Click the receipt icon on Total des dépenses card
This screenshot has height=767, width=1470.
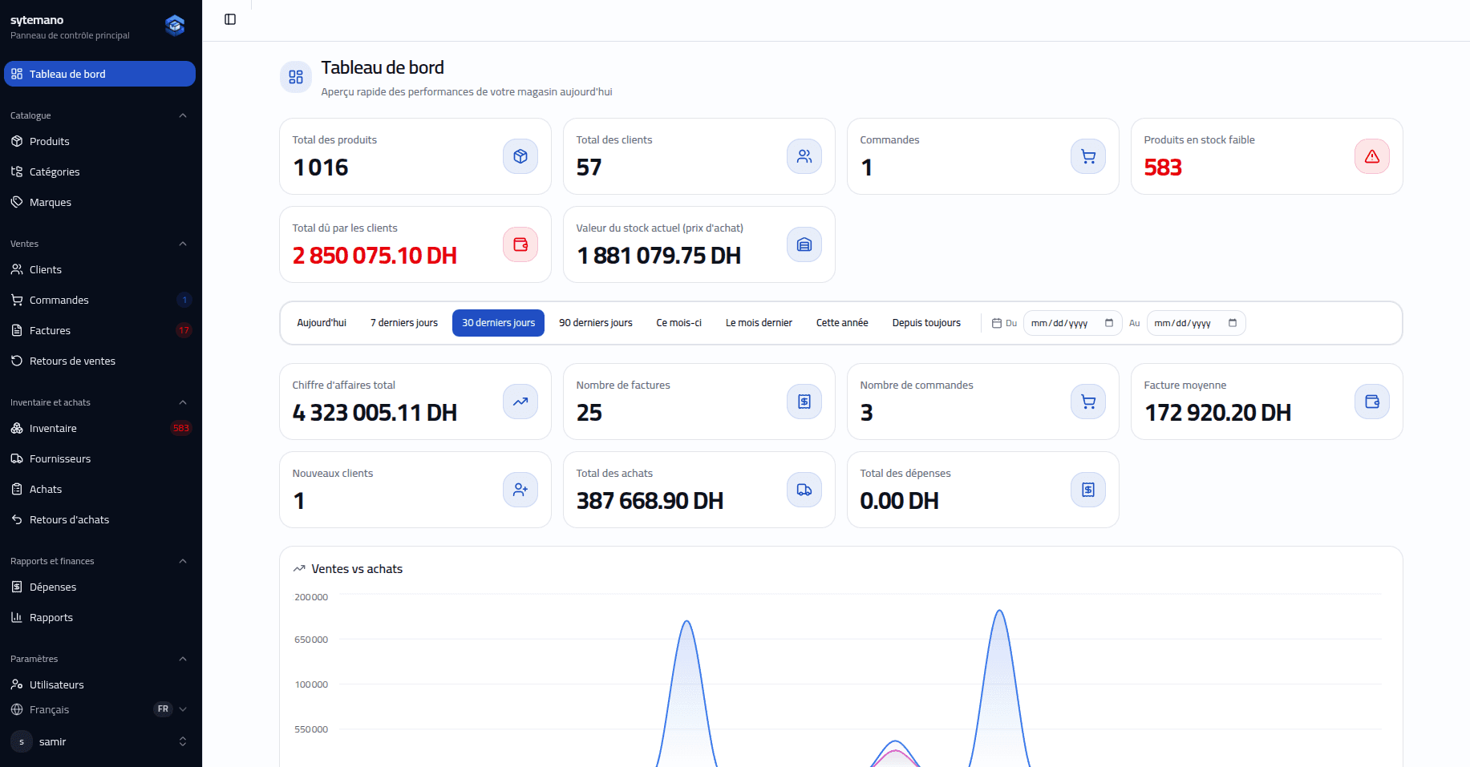1088,490
